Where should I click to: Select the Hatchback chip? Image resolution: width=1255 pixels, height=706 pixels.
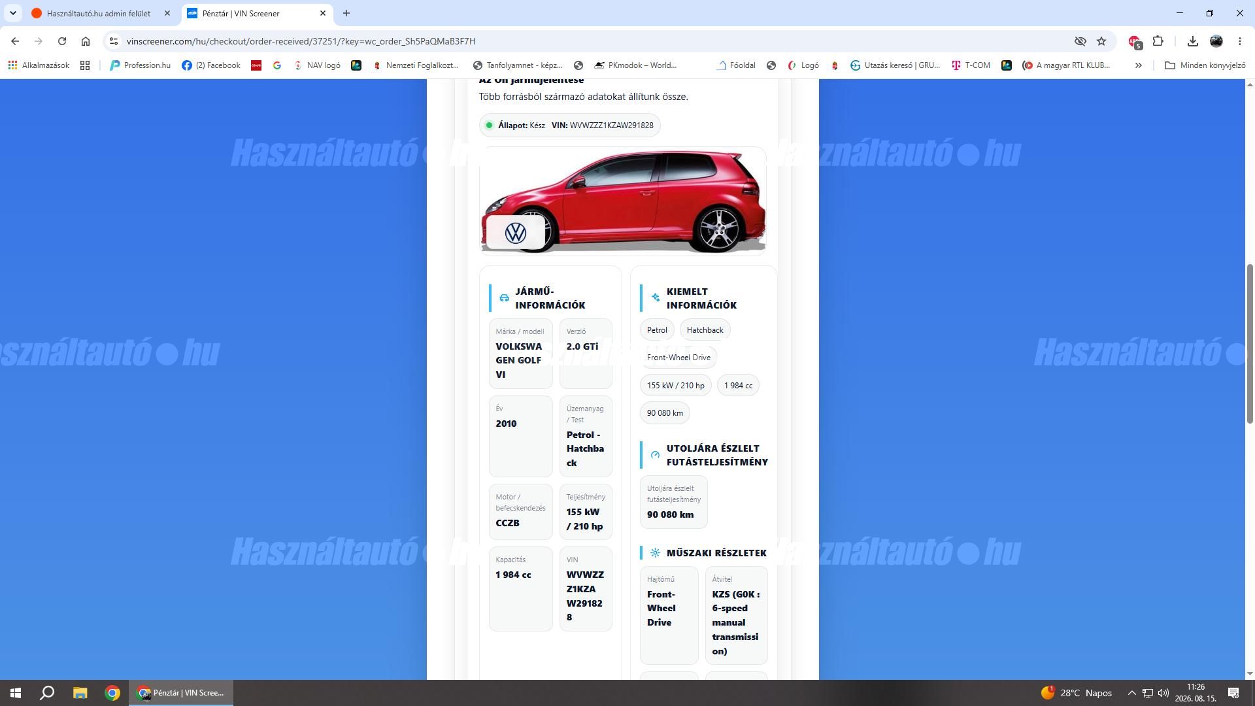click(705, 330)
